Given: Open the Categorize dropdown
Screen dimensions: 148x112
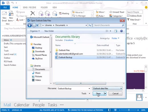Looking at the screenshot, I should [x=116, y=16].
